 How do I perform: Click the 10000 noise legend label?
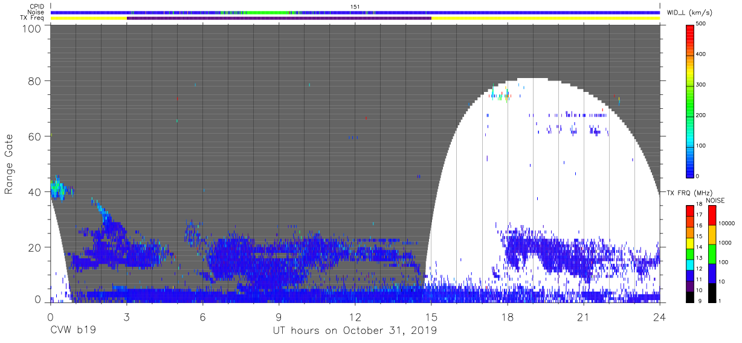(x=726, y=225)
